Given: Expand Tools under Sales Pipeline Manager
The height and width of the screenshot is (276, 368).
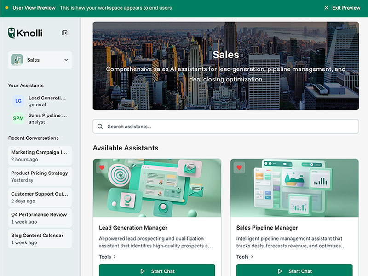Looking at the screenshot, I should pos(245,257).
